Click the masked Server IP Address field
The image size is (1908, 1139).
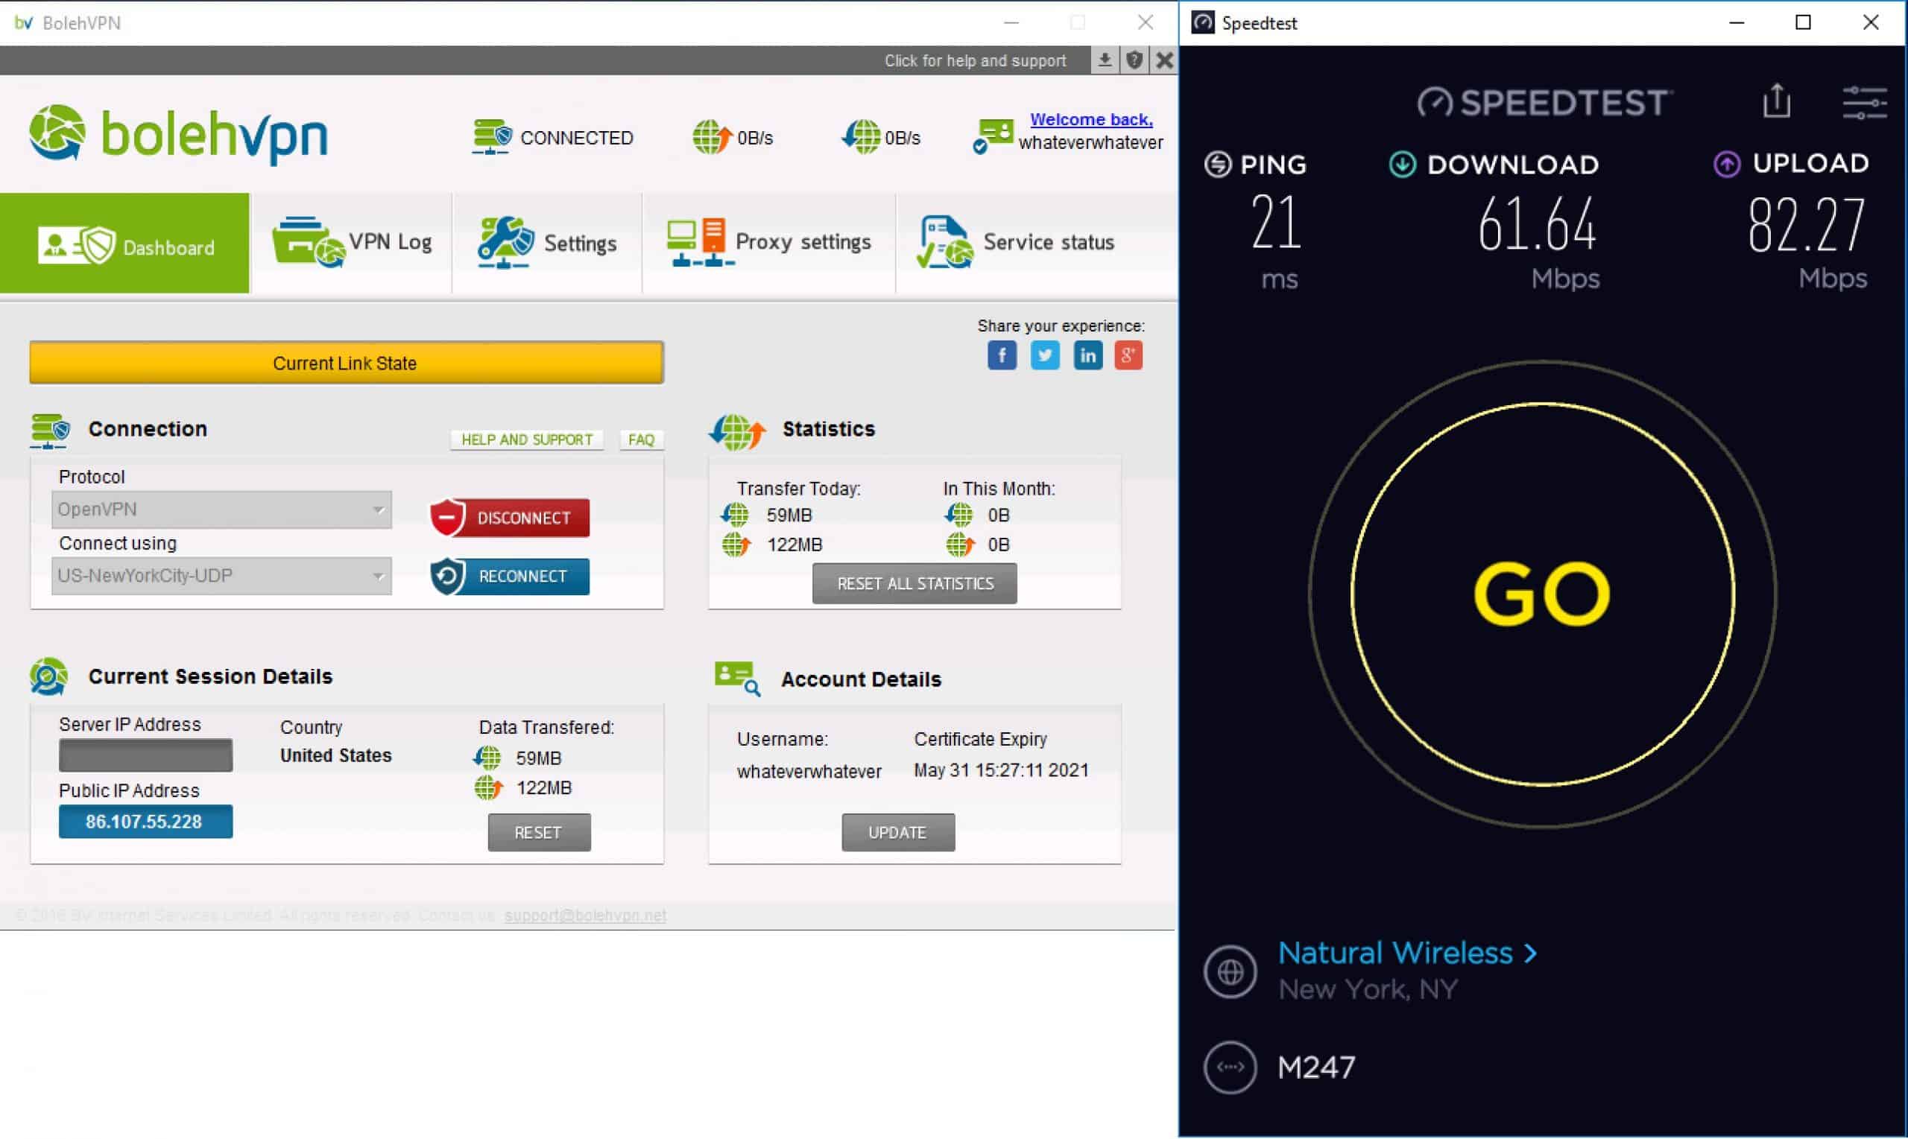click(x=145, y=756)
